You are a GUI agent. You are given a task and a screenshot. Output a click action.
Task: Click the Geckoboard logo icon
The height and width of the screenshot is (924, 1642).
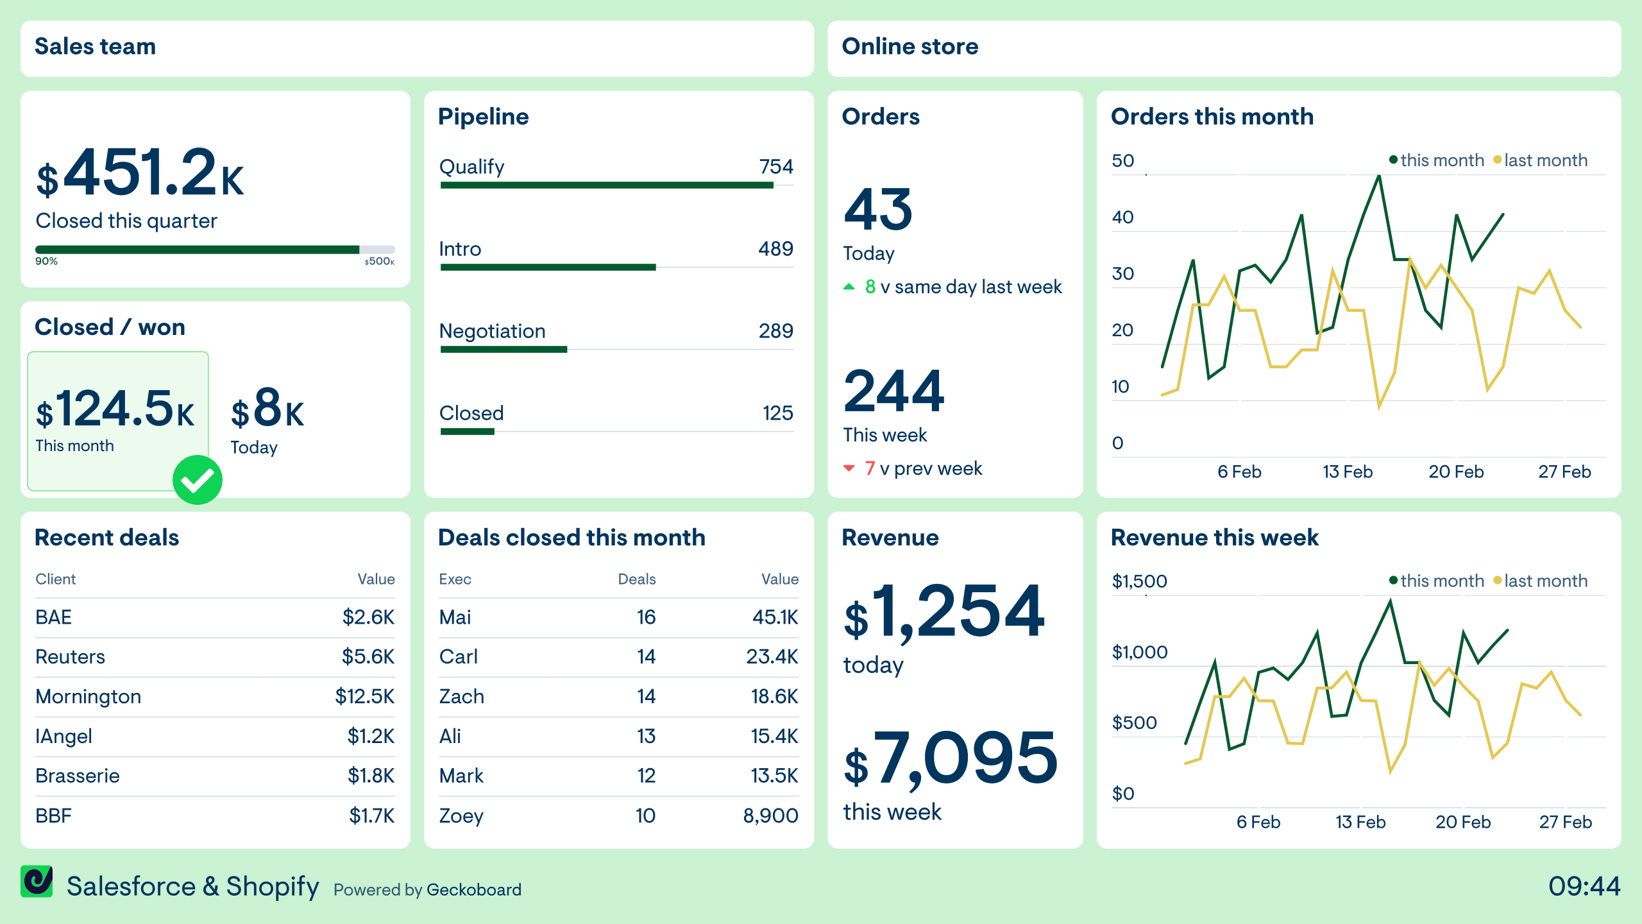(37, 882)
